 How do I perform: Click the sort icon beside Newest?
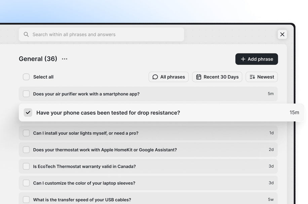(x=252, y=77)
